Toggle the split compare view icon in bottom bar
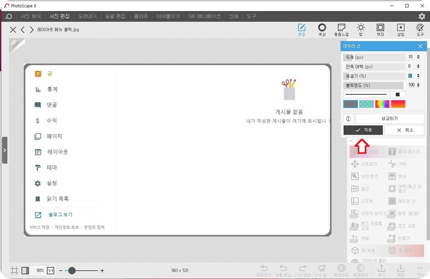 pyautogui.click(x=25, y=271)
